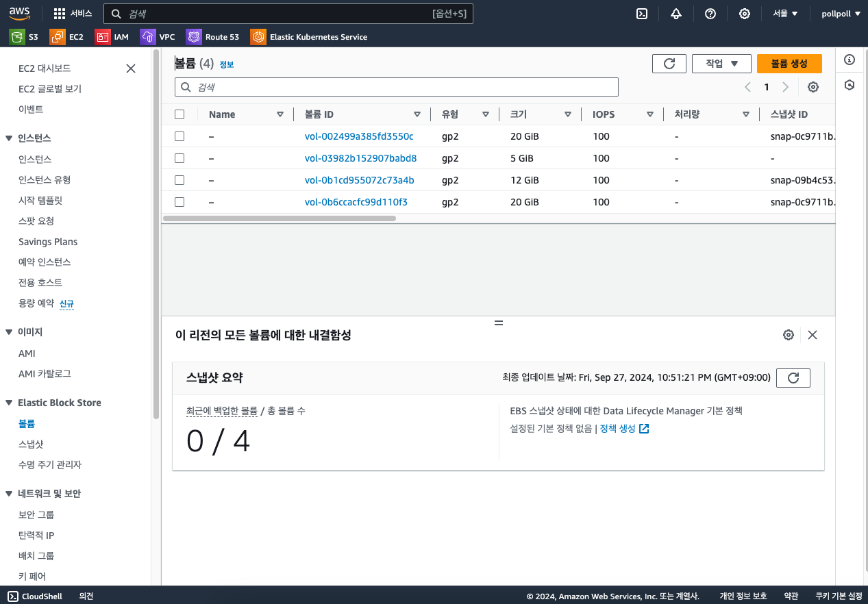Open the Services grid menu
The image size is (868, 604).
(73, 14)
